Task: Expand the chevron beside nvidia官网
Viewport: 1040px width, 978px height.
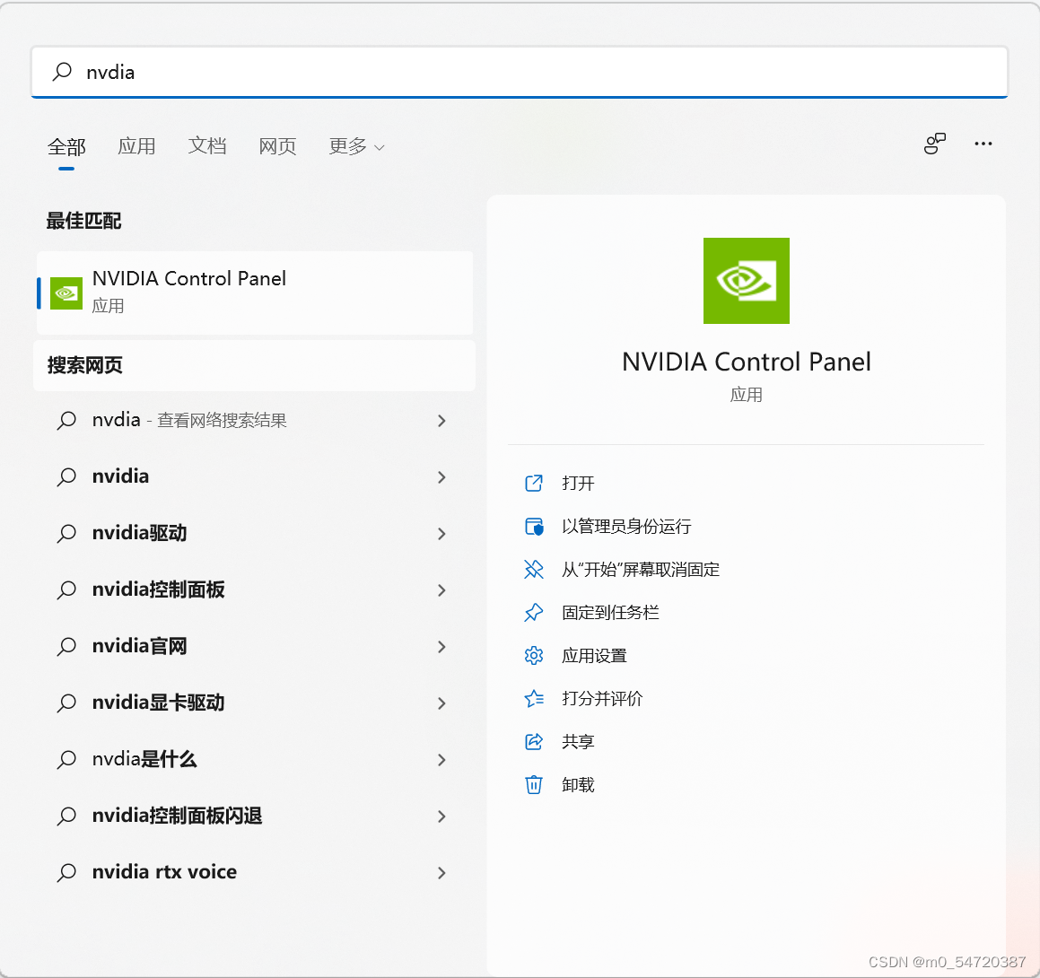Action: pos(441,647)
